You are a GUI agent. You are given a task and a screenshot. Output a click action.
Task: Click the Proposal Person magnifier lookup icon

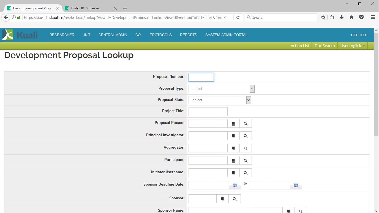246,124
